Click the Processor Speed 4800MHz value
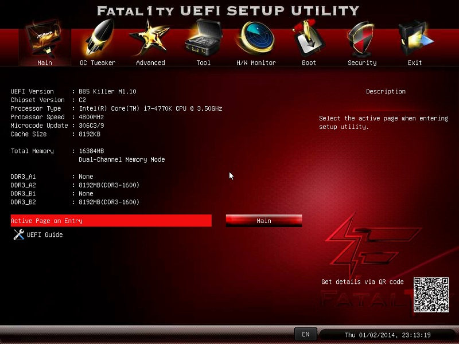The width and height of the screenshot is (459, 344). [x=91, y=117]
